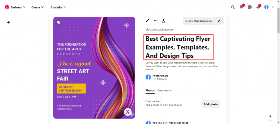Visit the blog.photoadking.com link

(x=159, y=30)
